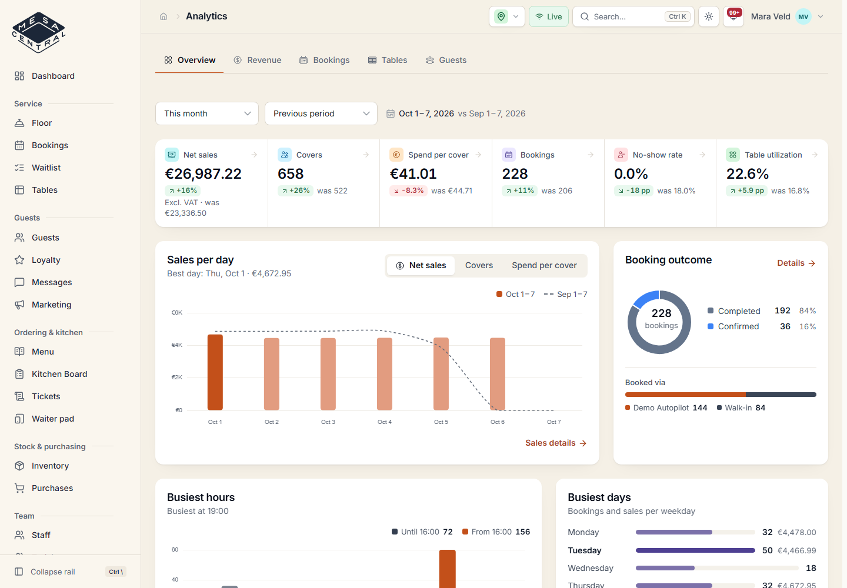The width and height of the screenshot is (847, 588).
Task: Switch to the Revenue tab
Action: pyautogui.click(x=258, y=60)
